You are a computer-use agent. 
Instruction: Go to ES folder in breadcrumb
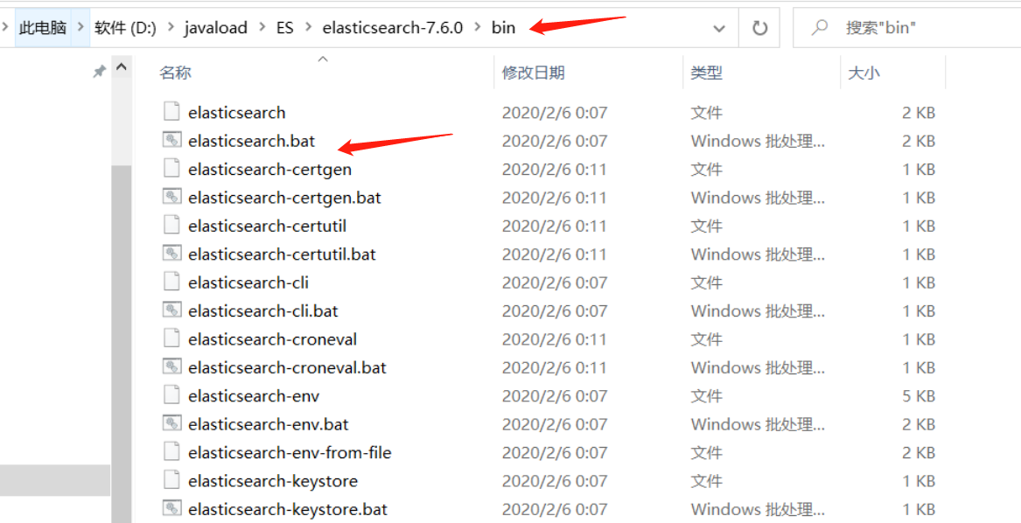click(285, 27)
